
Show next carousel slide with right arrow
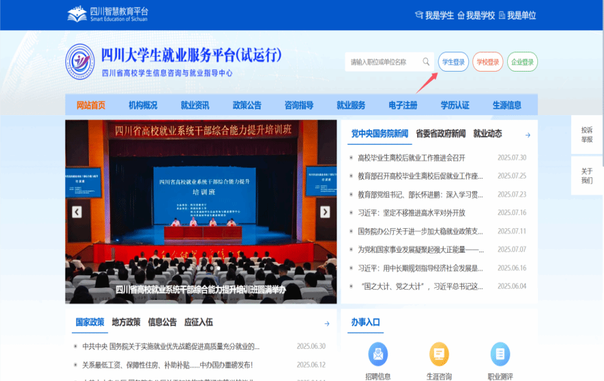[325, 212]
